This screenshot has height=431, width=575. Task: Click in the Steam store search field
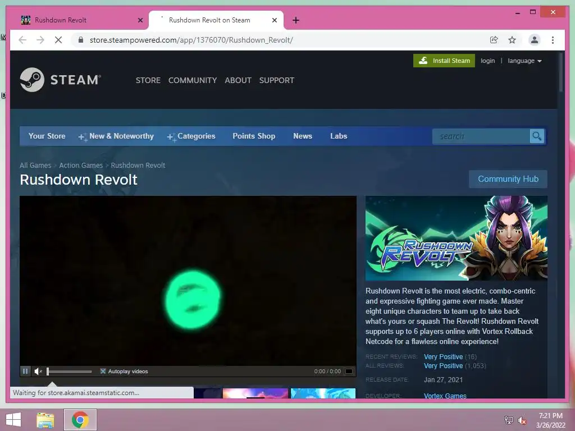tap(481, 136)
